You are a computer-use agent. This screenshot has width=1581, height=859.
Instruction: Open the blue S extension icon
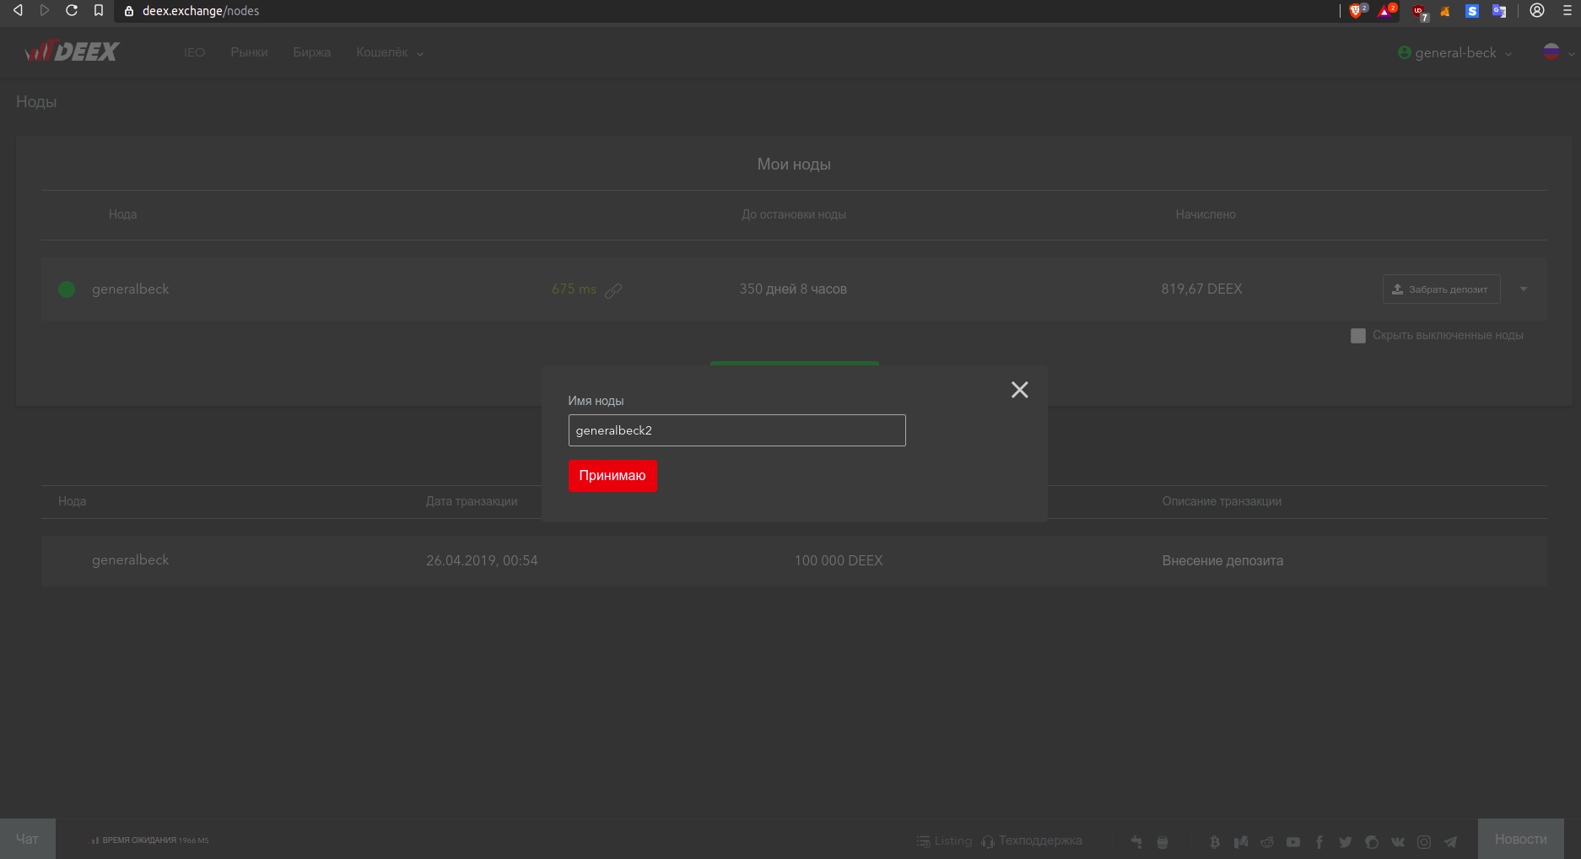1472,11
